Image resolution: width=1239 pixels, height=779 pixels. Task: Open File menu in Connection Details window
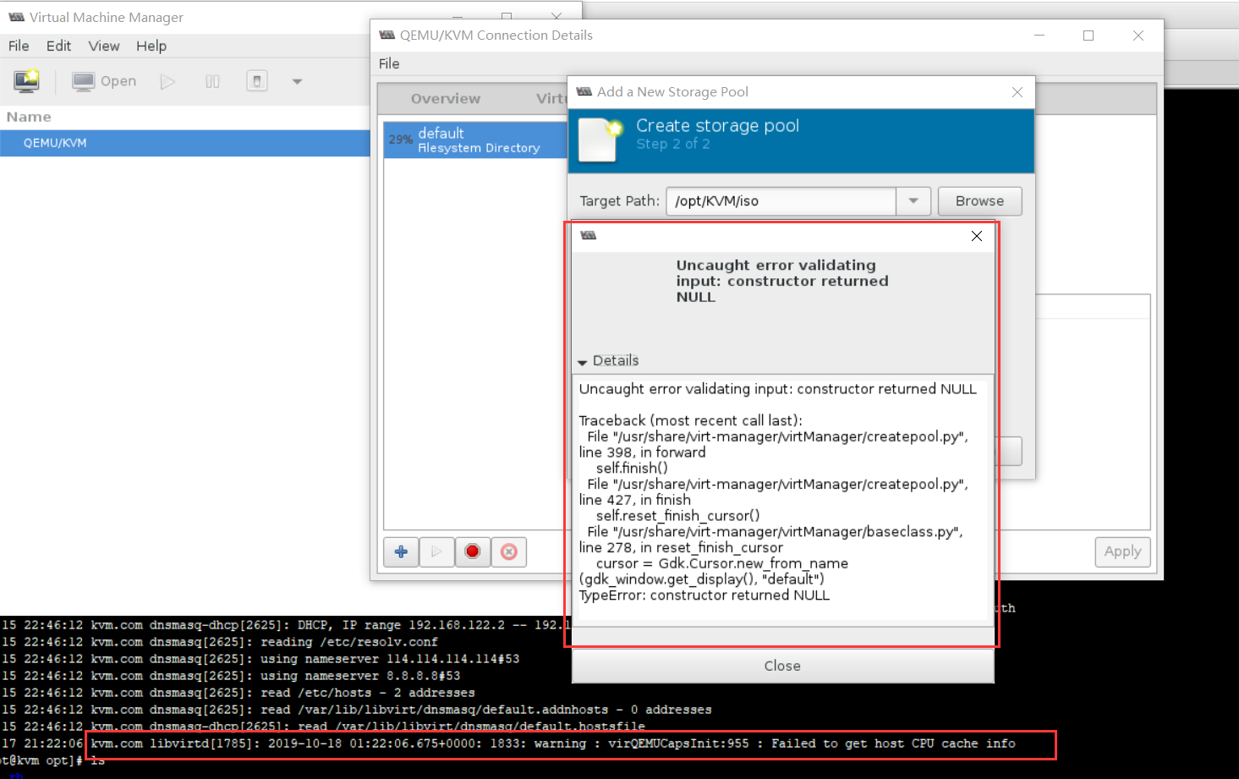pyautogui.click(x=389, y=63)
